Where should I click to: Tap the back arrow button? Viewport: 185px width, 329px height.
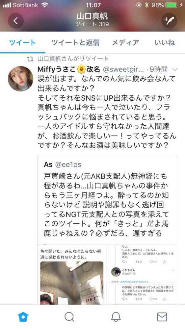coord(15,20)
